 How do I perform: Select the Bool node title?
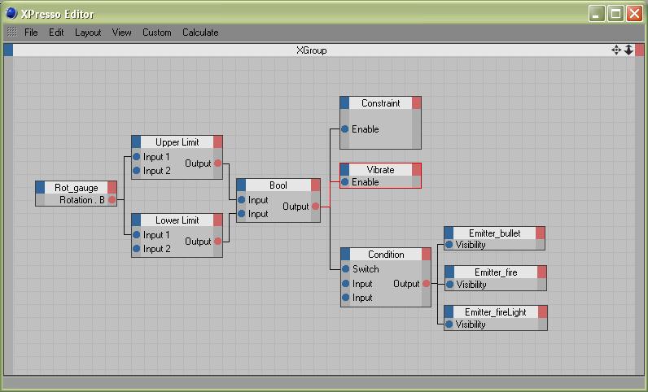[278, 185]
